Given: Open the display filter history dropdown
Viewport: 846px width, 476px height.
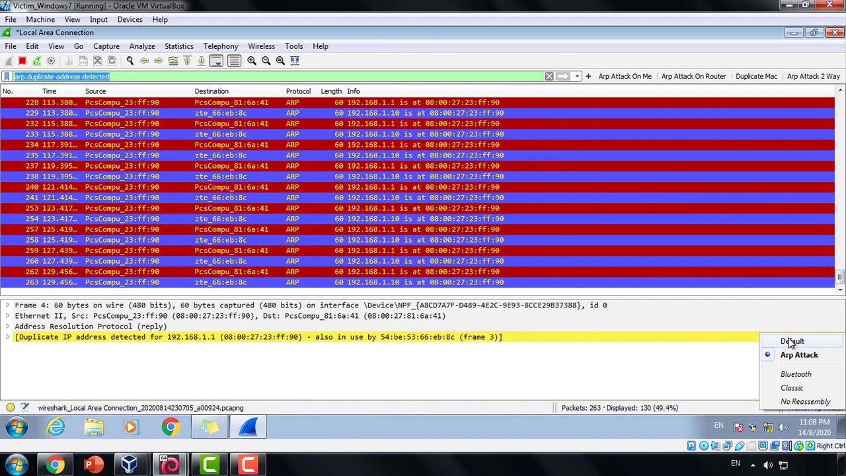Looking at the screenshot, I should pyautogui.click(x=577, y=77).
